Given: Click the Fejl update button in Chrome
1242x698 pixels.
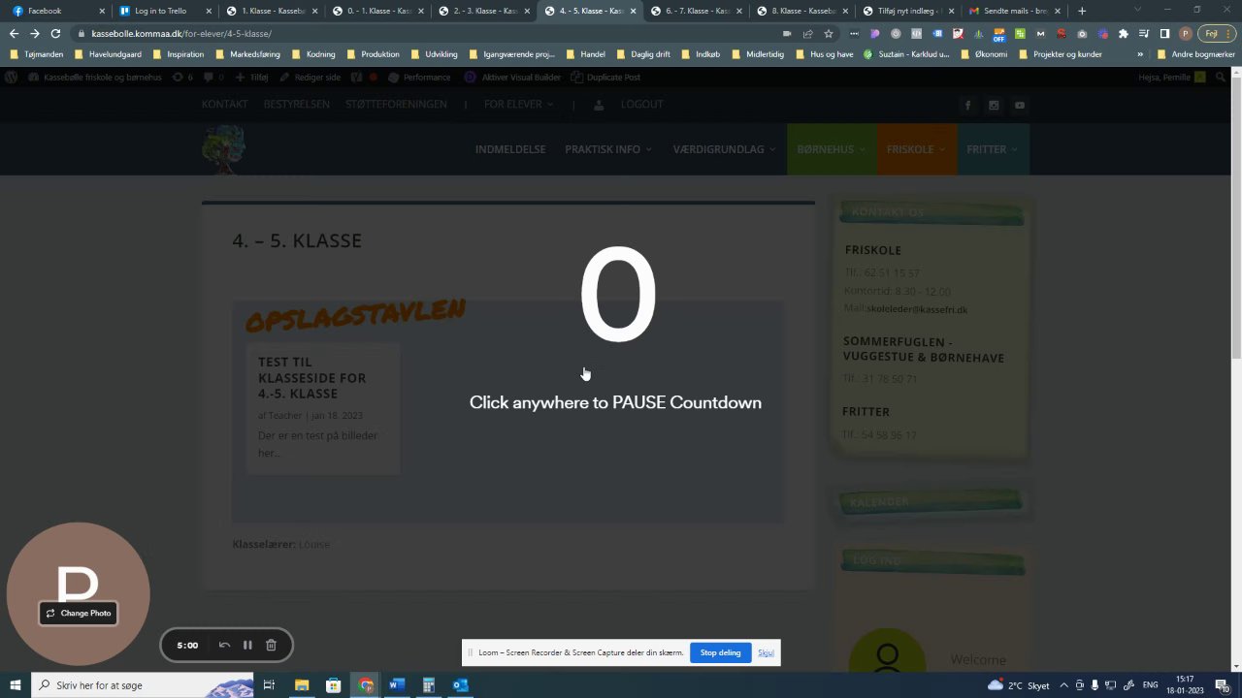Looking at the screenshot, I should pyautogui.click(x=1217, y=34).
